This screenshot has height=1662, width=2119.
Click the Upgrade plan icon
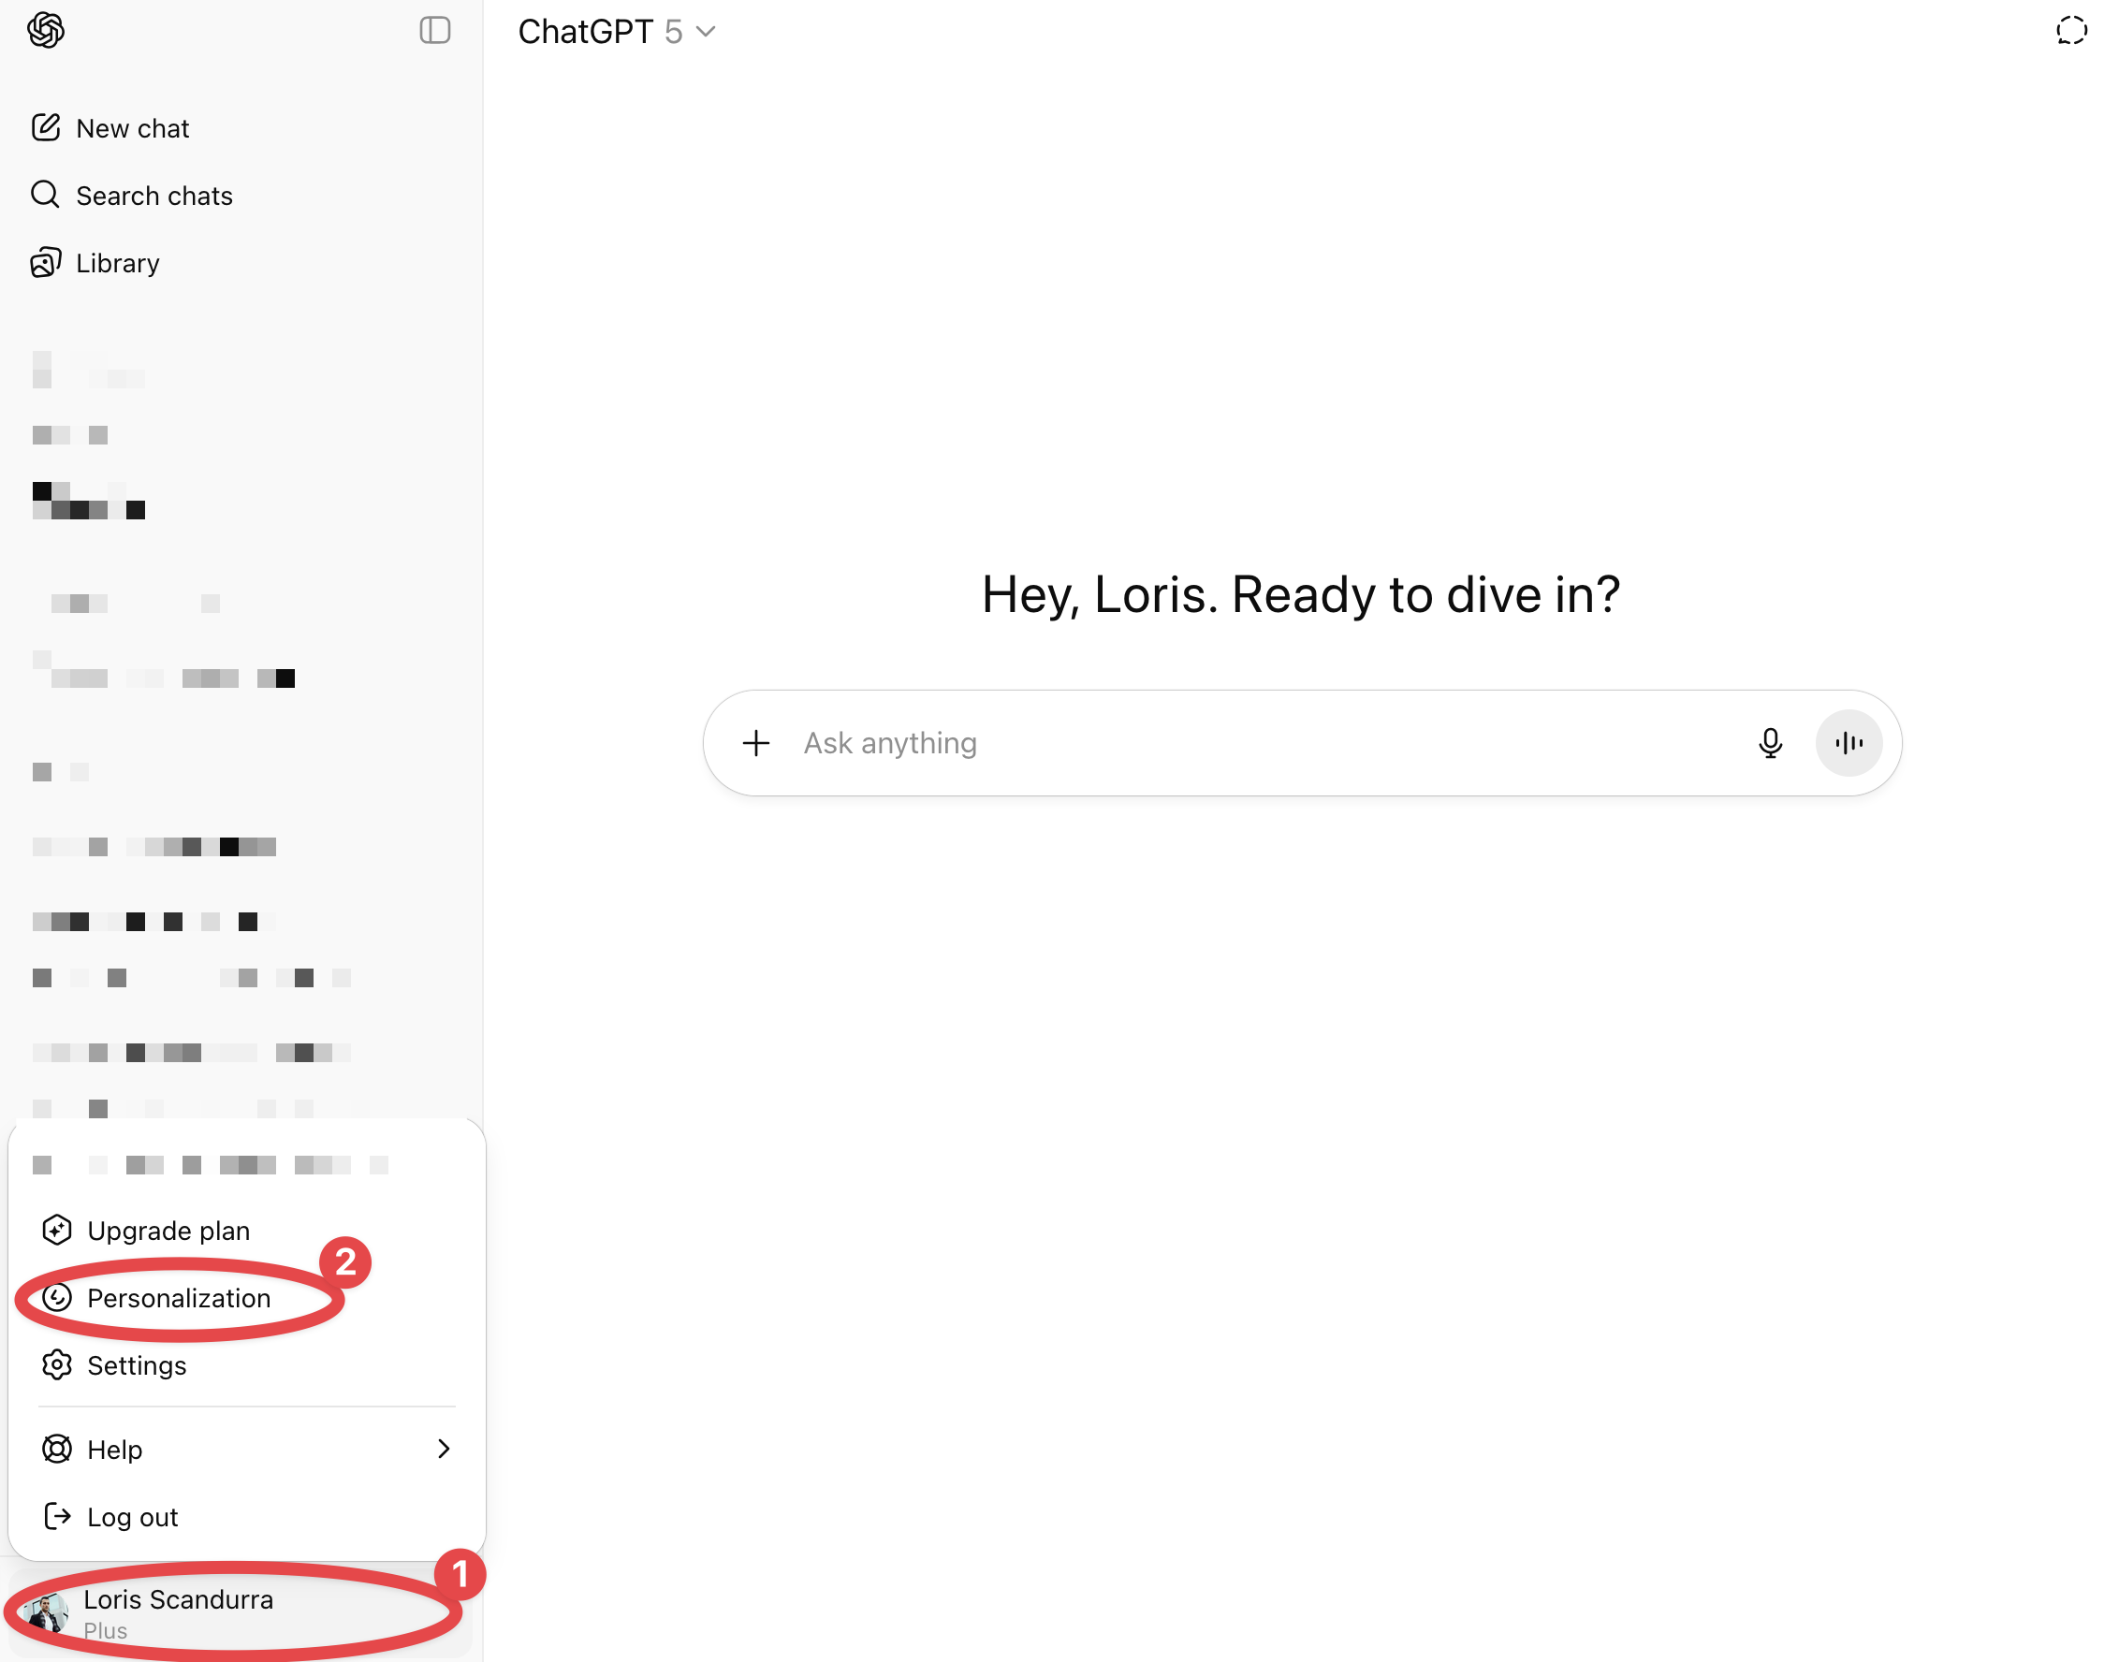point(56,1230)
